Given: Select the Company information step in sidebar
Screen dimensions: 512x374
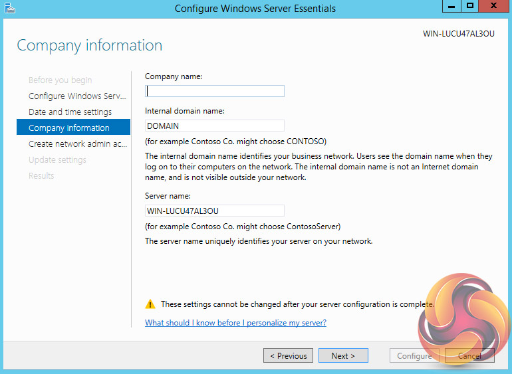Looking at the screenshot, I should [69, 128].
